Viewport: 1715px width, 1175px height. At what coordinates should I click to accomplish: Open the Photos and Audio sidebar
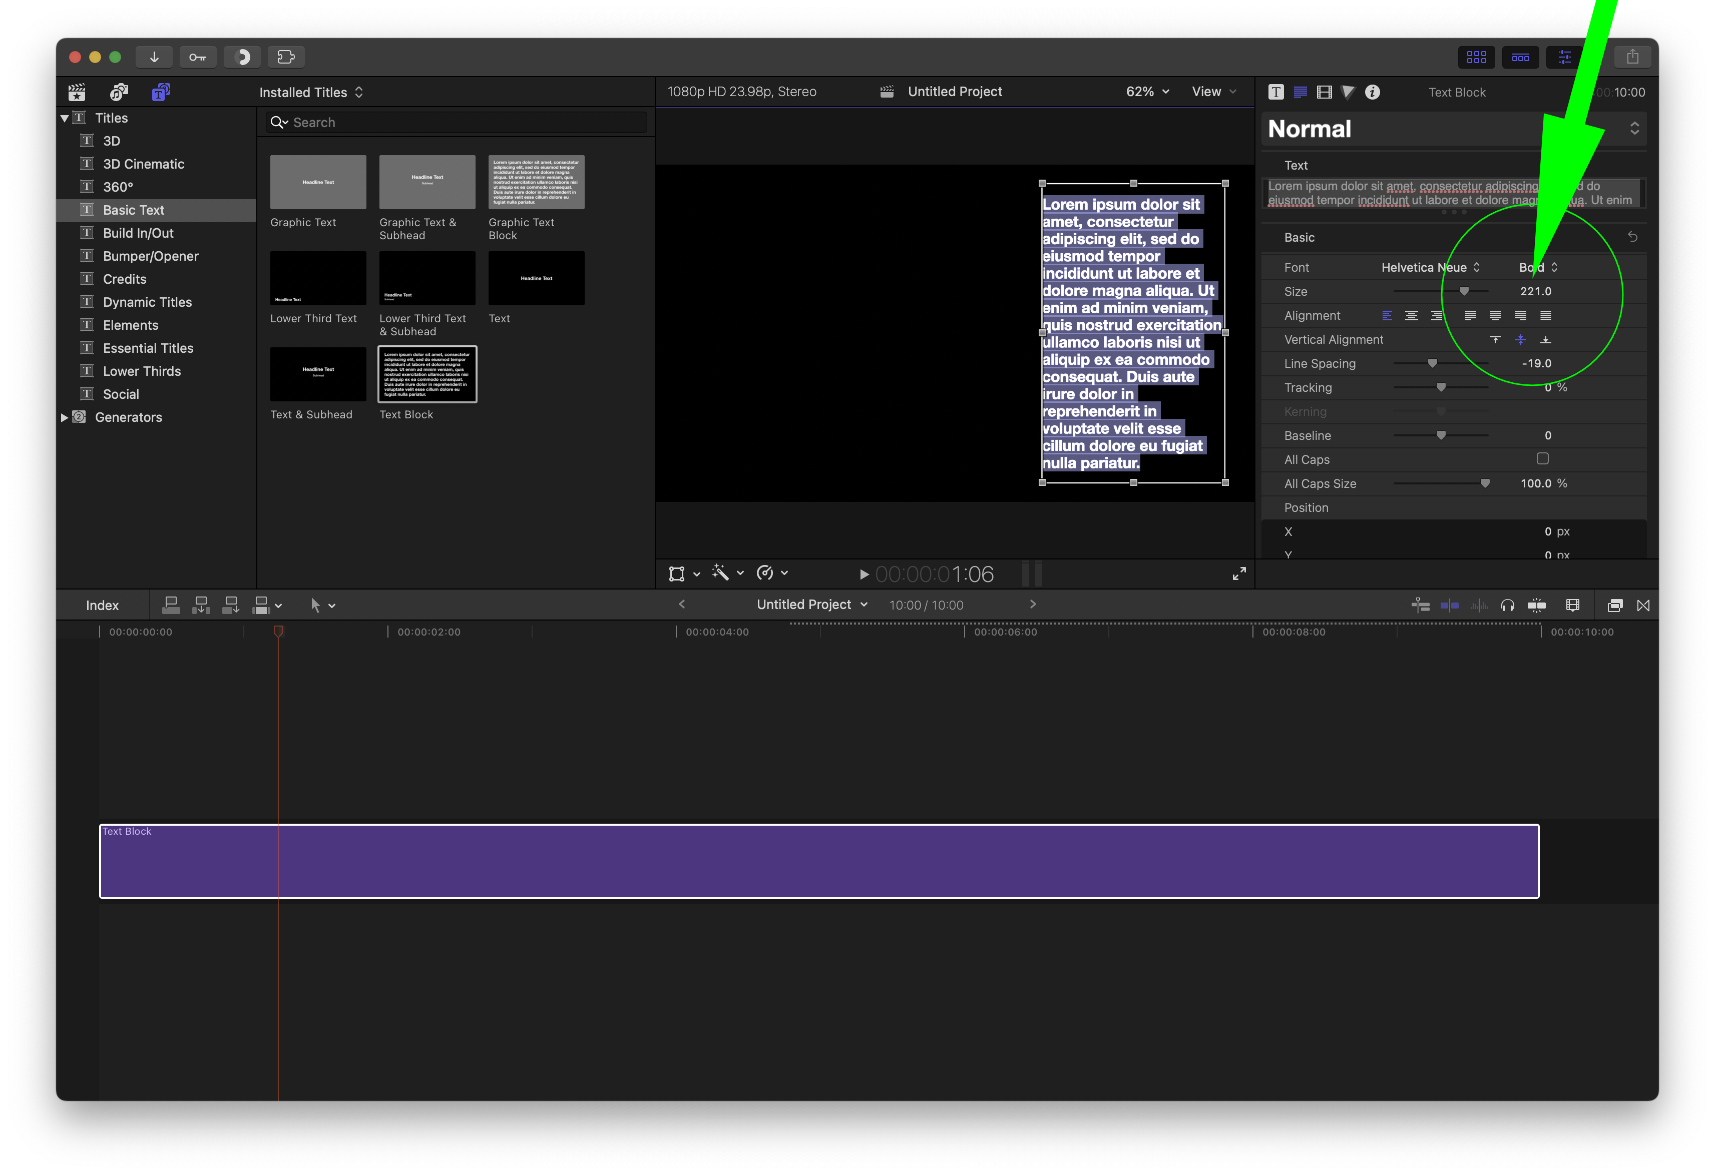pyautogui.click(x=119, y=92)
